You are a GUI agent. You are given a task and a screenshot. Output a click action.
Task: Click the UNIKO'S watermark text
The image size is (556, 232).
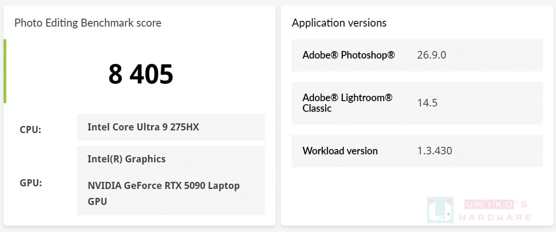coord(496,204)
